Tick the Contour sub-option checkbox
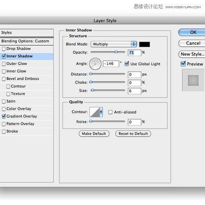Viewport: 205px width, 205px height. pyautogui.click(x=8, y=87)
